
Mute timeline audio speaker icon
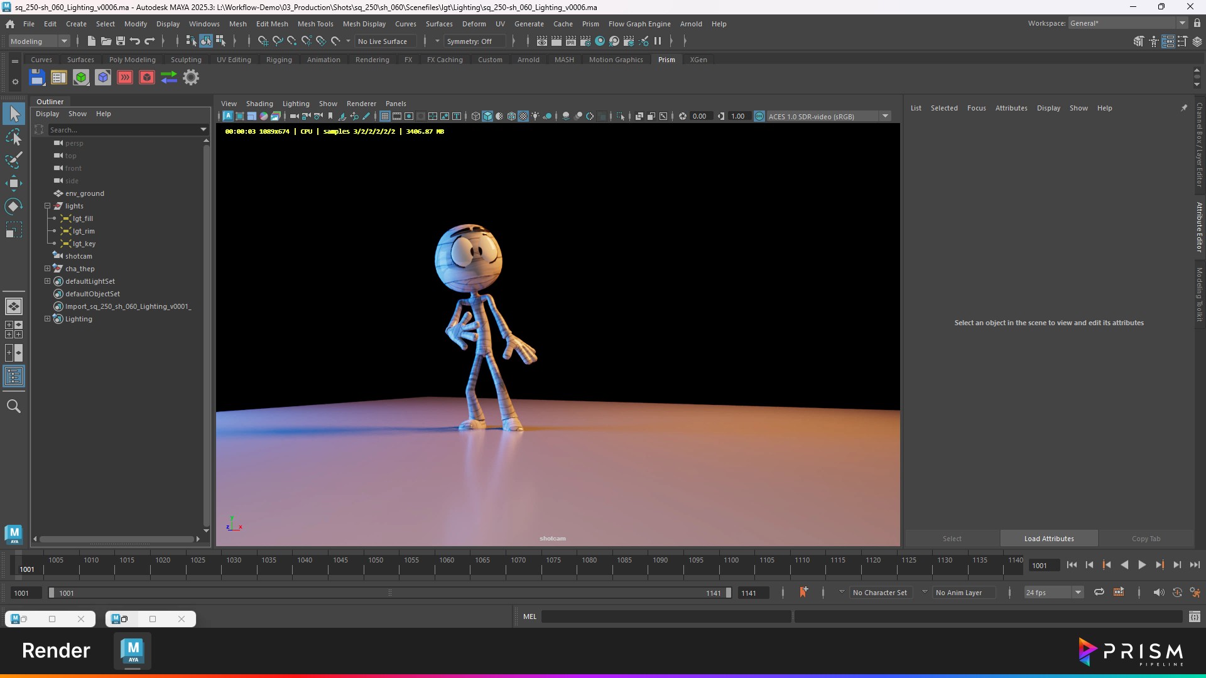coord(1159,593)
